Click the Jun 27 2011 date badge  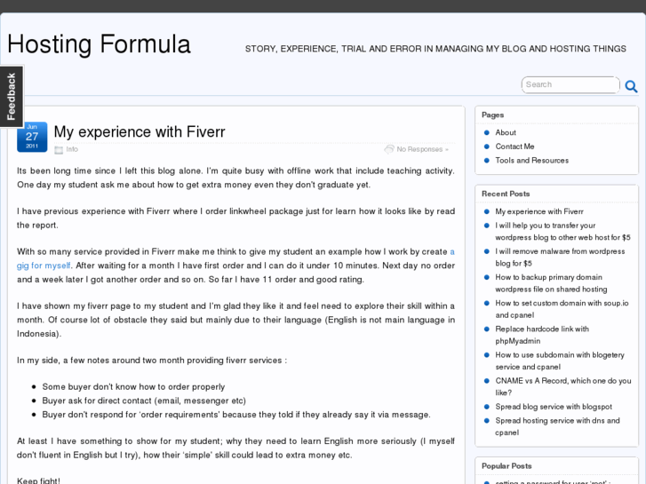tap(32, 137)
